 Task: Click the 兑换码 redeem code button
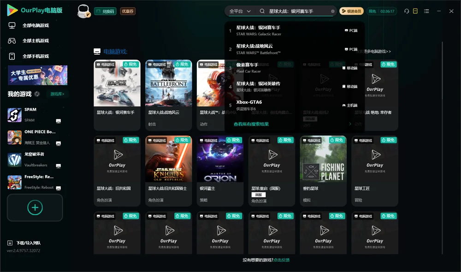pyautogui.click(x=105, y=11)
